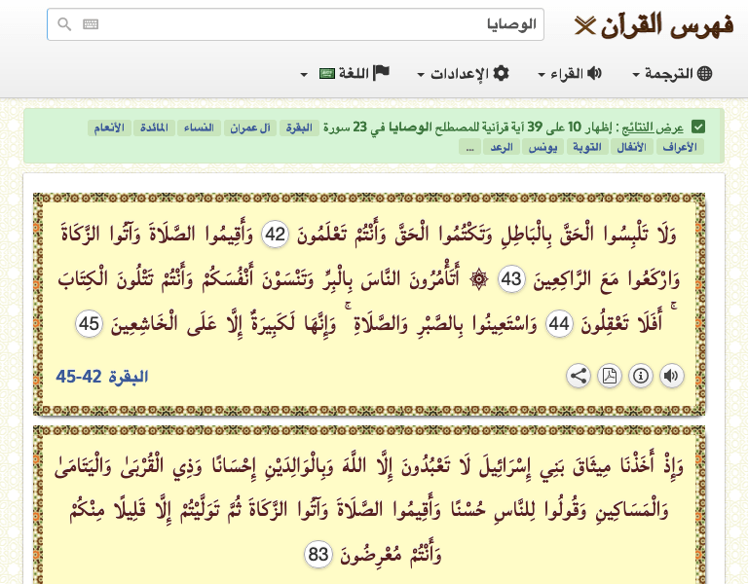Filter results by النساء tag
This screenshot has height=584, width=748.
pyautogui.click(x=199, y=128)
